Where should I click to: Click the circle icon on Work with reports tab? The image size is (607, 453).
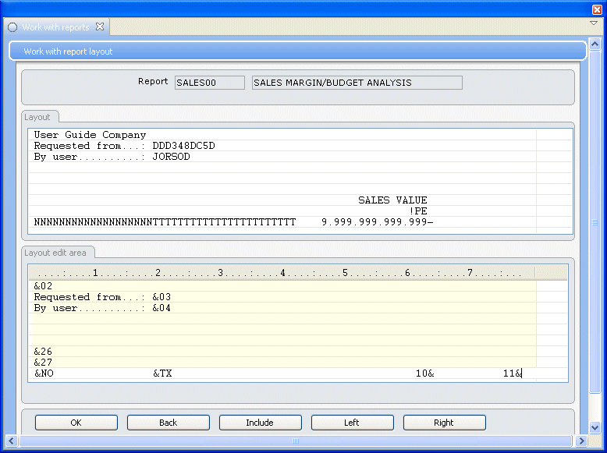[x=12, y=27]
